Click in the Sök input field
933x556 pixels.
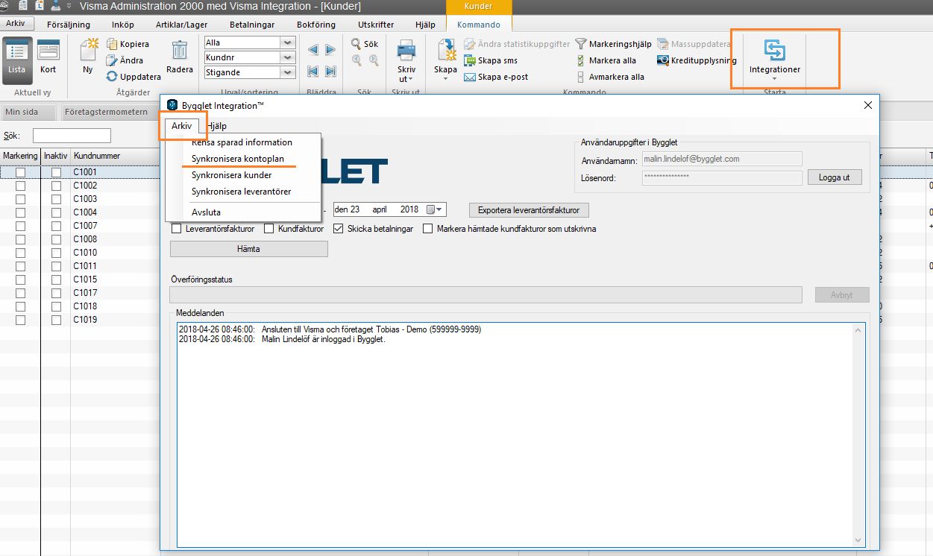[72, 136]
